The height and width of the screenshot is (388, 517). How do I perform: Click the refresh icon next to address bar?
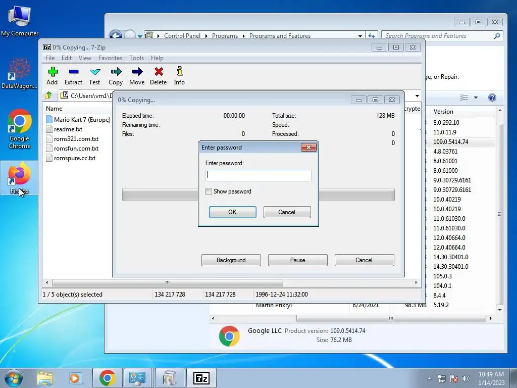tap(372, 36)
